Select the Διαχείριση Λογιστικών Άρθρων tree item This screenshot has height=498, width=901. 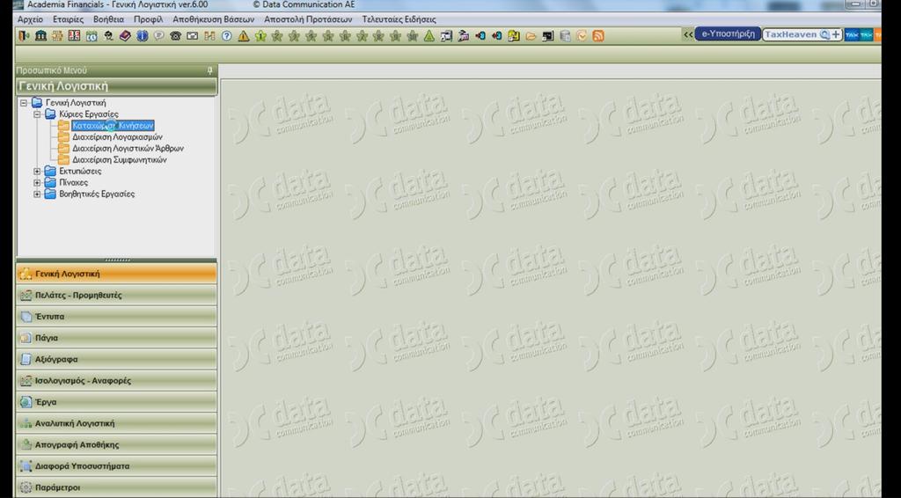(x=128, y=148)
